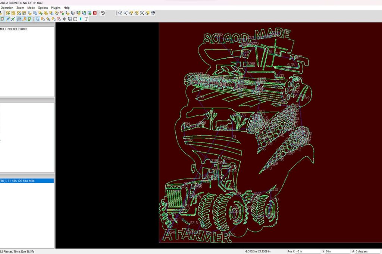Click the SO GOD MADE lettering on canvas
Image resolution: width=382 pixels, height=254 pixels.
[246, 36]
